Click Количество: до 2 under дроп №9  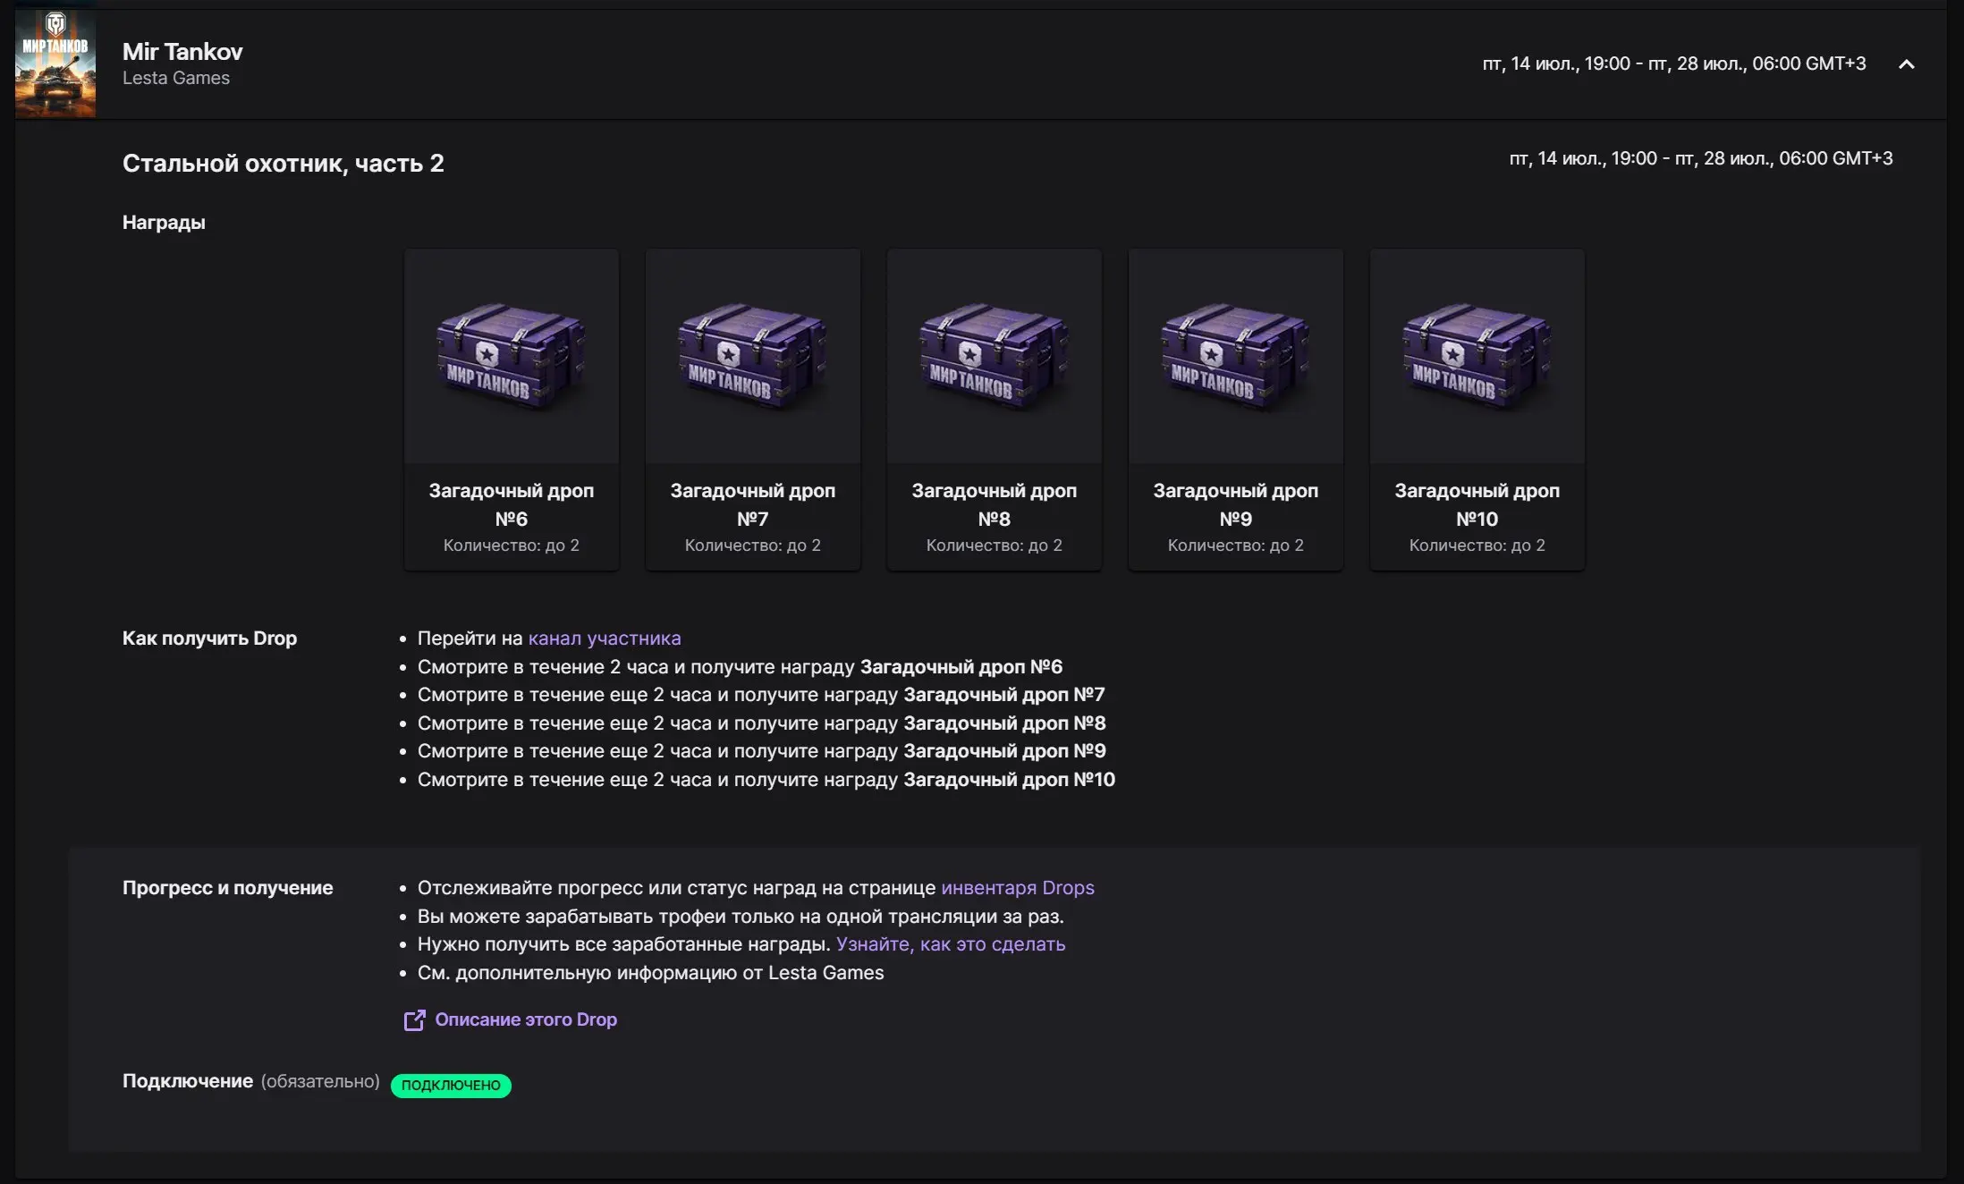pos(1236,545)
